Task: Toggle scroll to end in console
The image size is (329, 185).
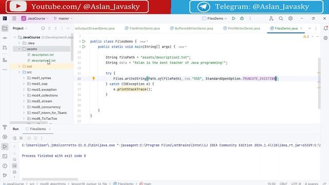Action: [x=14, y=165]
